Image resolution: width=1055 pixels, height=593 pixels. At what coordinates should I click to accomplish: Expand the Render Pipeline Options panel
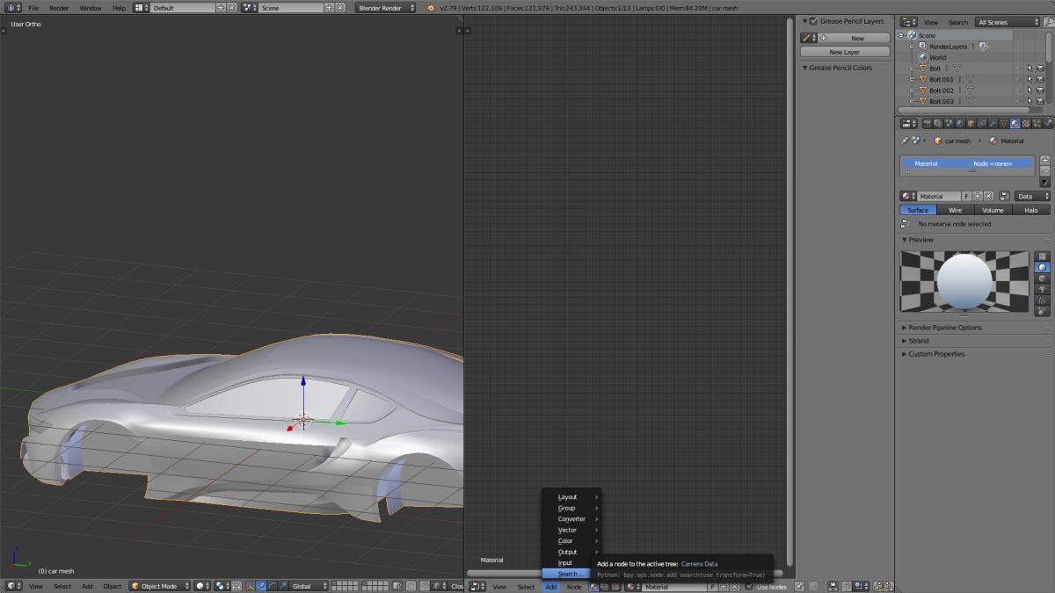[x=945, y=328]
